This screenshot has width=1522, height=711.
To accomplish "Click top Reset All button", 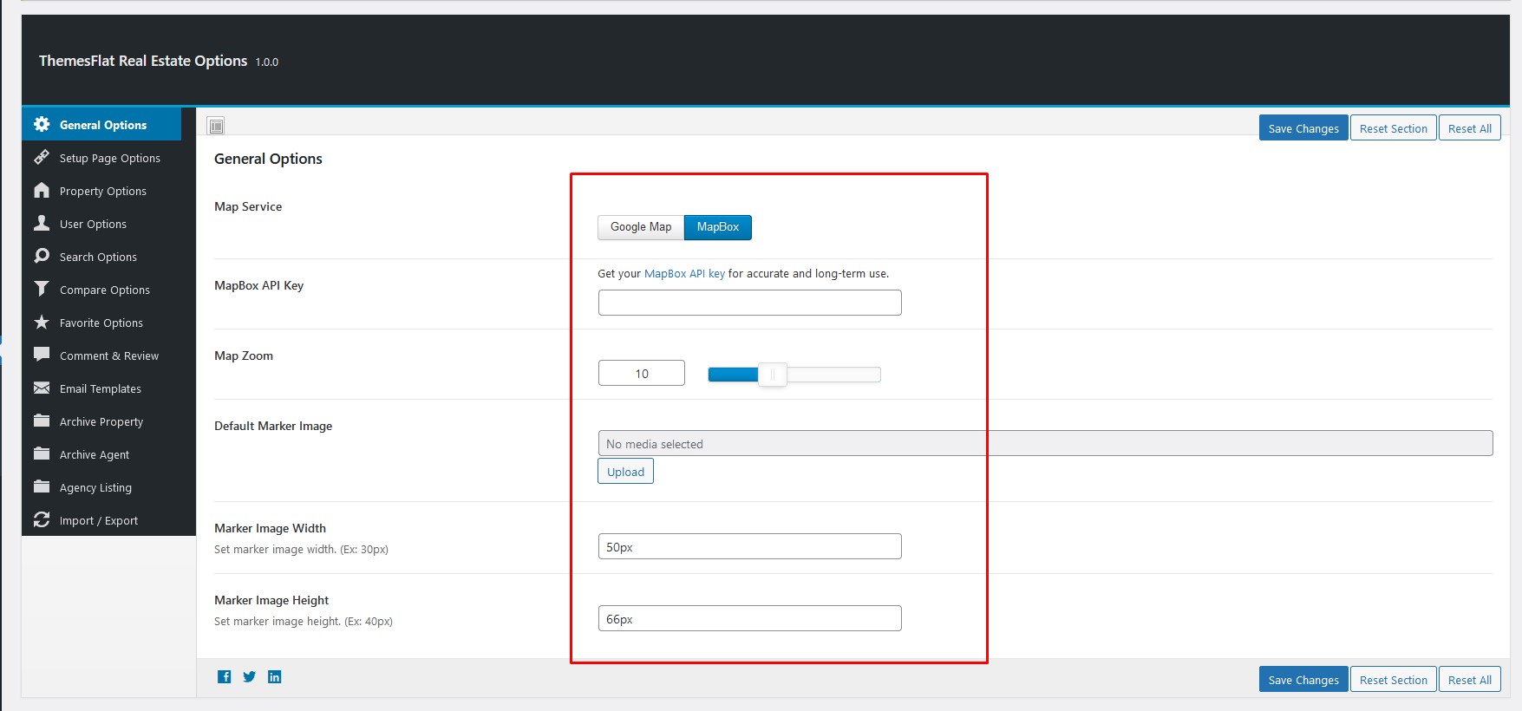I will click(1470, 128).
